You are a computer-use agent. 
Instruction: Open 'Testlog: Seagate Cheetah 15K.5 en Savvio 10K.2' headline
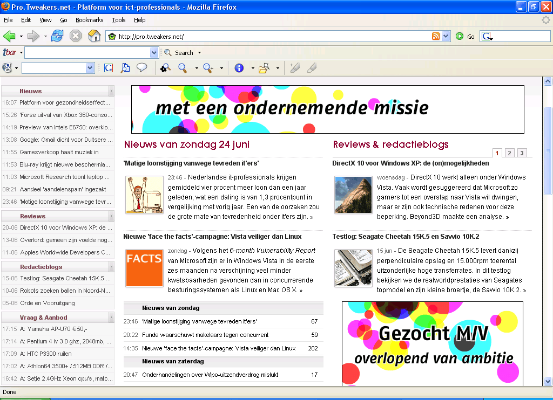click(x=406, y=237)
